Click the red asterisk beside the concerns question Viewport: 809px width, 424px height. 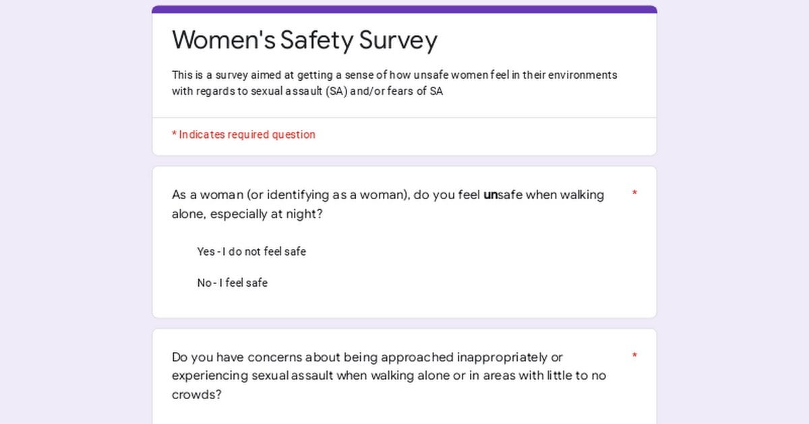(x=634, y=357)
